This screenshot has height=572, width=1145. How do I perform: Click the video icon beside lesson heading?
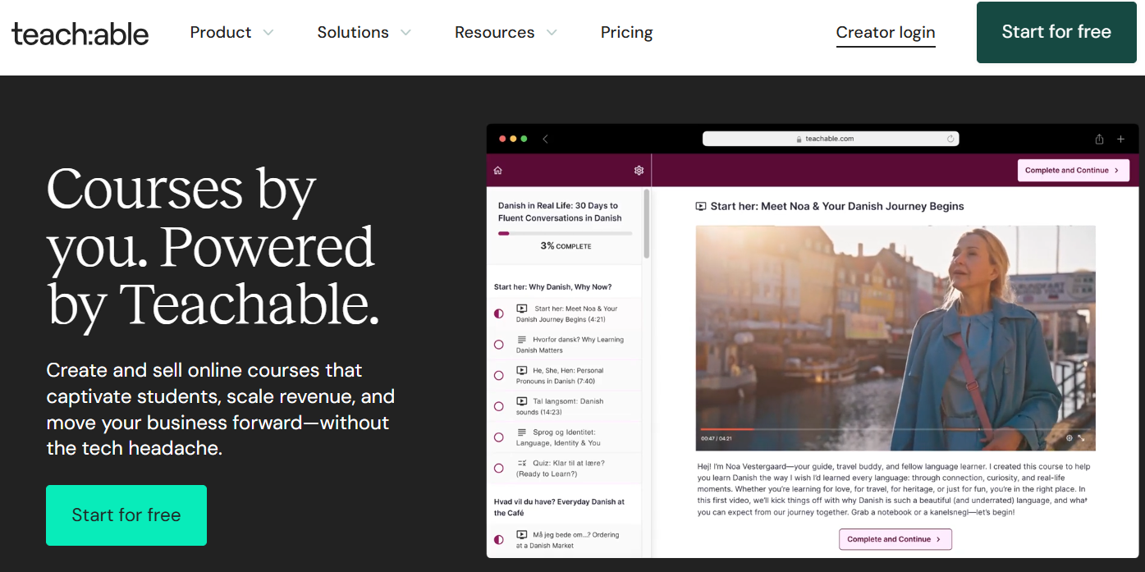(x=701, y=207)
